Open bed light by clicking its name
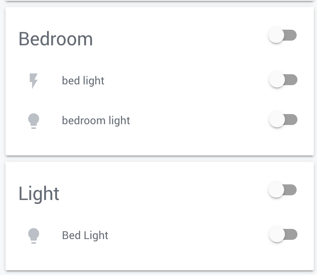Screen dimensions: 317x275 pyautogui.click(x=83, y=80)
